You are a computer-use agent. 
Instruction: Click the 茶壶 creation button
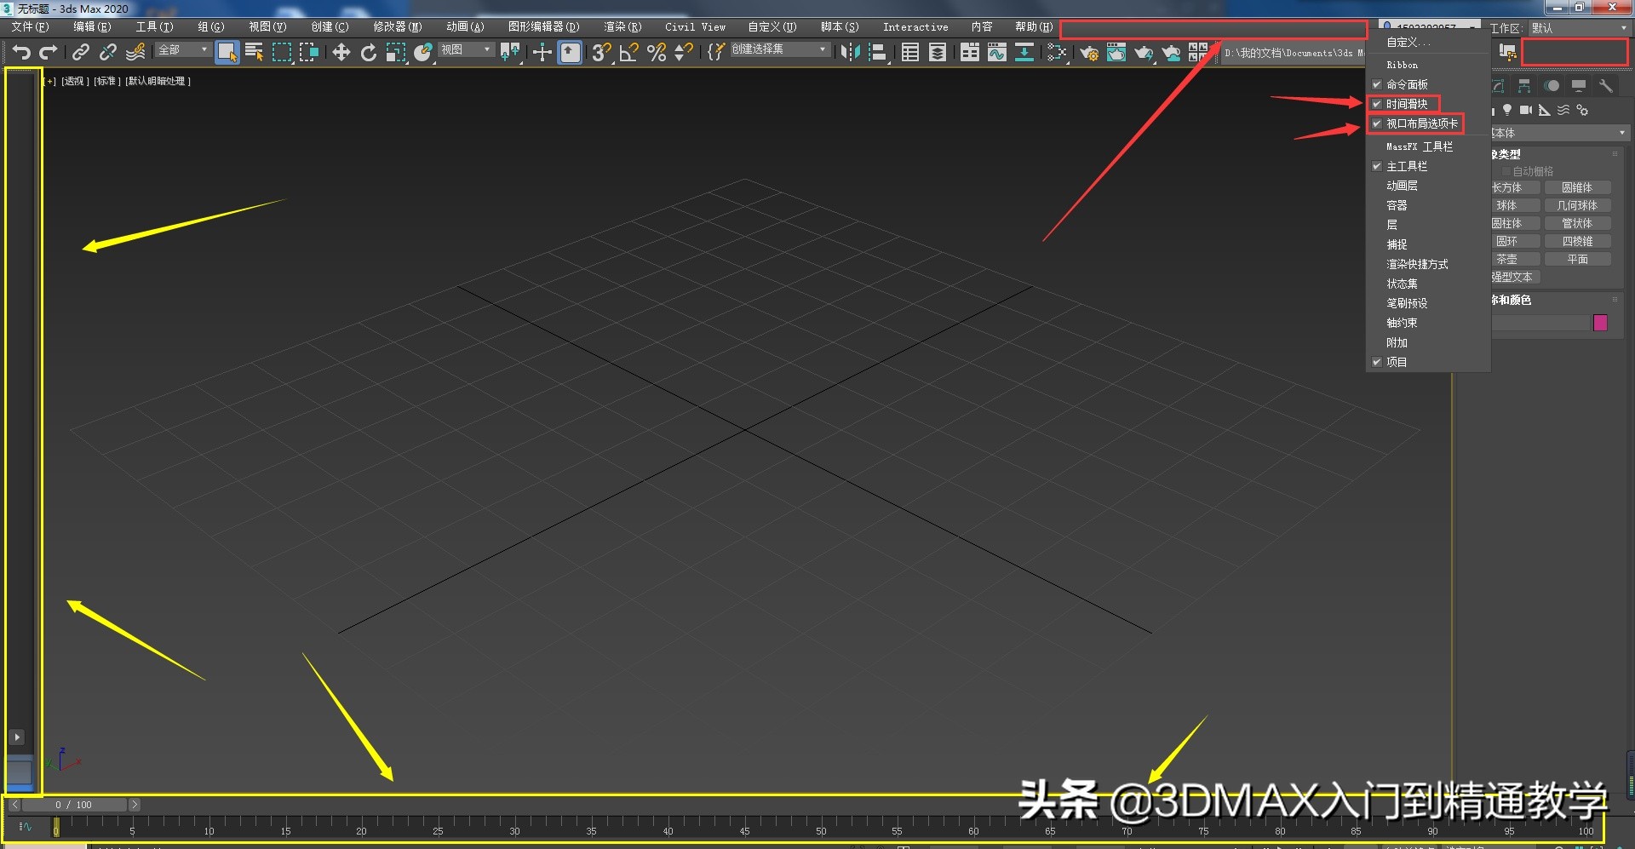click(1515, 258)
